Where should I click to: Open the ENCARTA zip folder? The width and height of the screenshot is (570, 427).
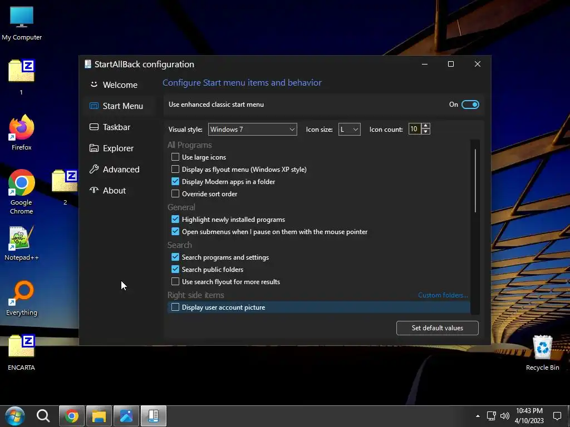[22, 352]
